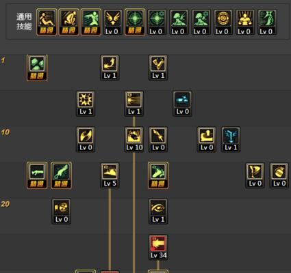Select the yellow explosion burst Lv 1 skill
The image size is (291, 273).
tap(86, 104)
